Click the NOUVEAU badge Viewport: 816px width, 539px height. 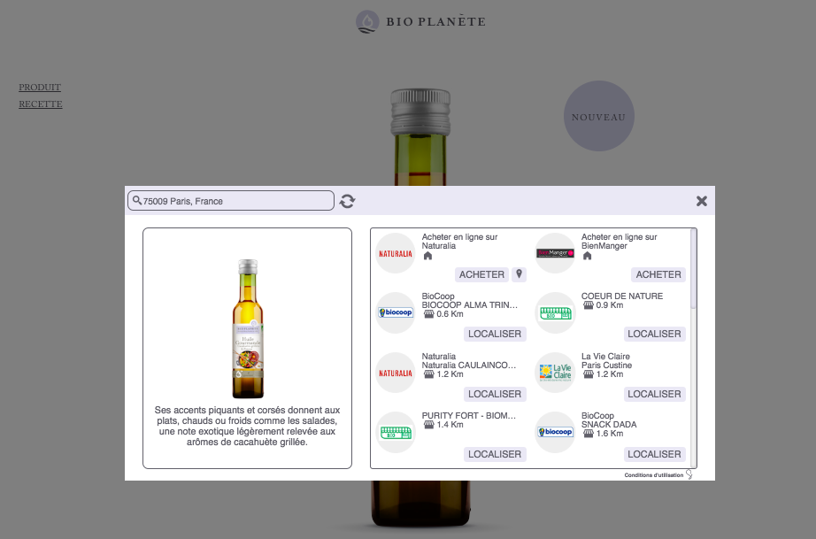[x=599, y=116]
